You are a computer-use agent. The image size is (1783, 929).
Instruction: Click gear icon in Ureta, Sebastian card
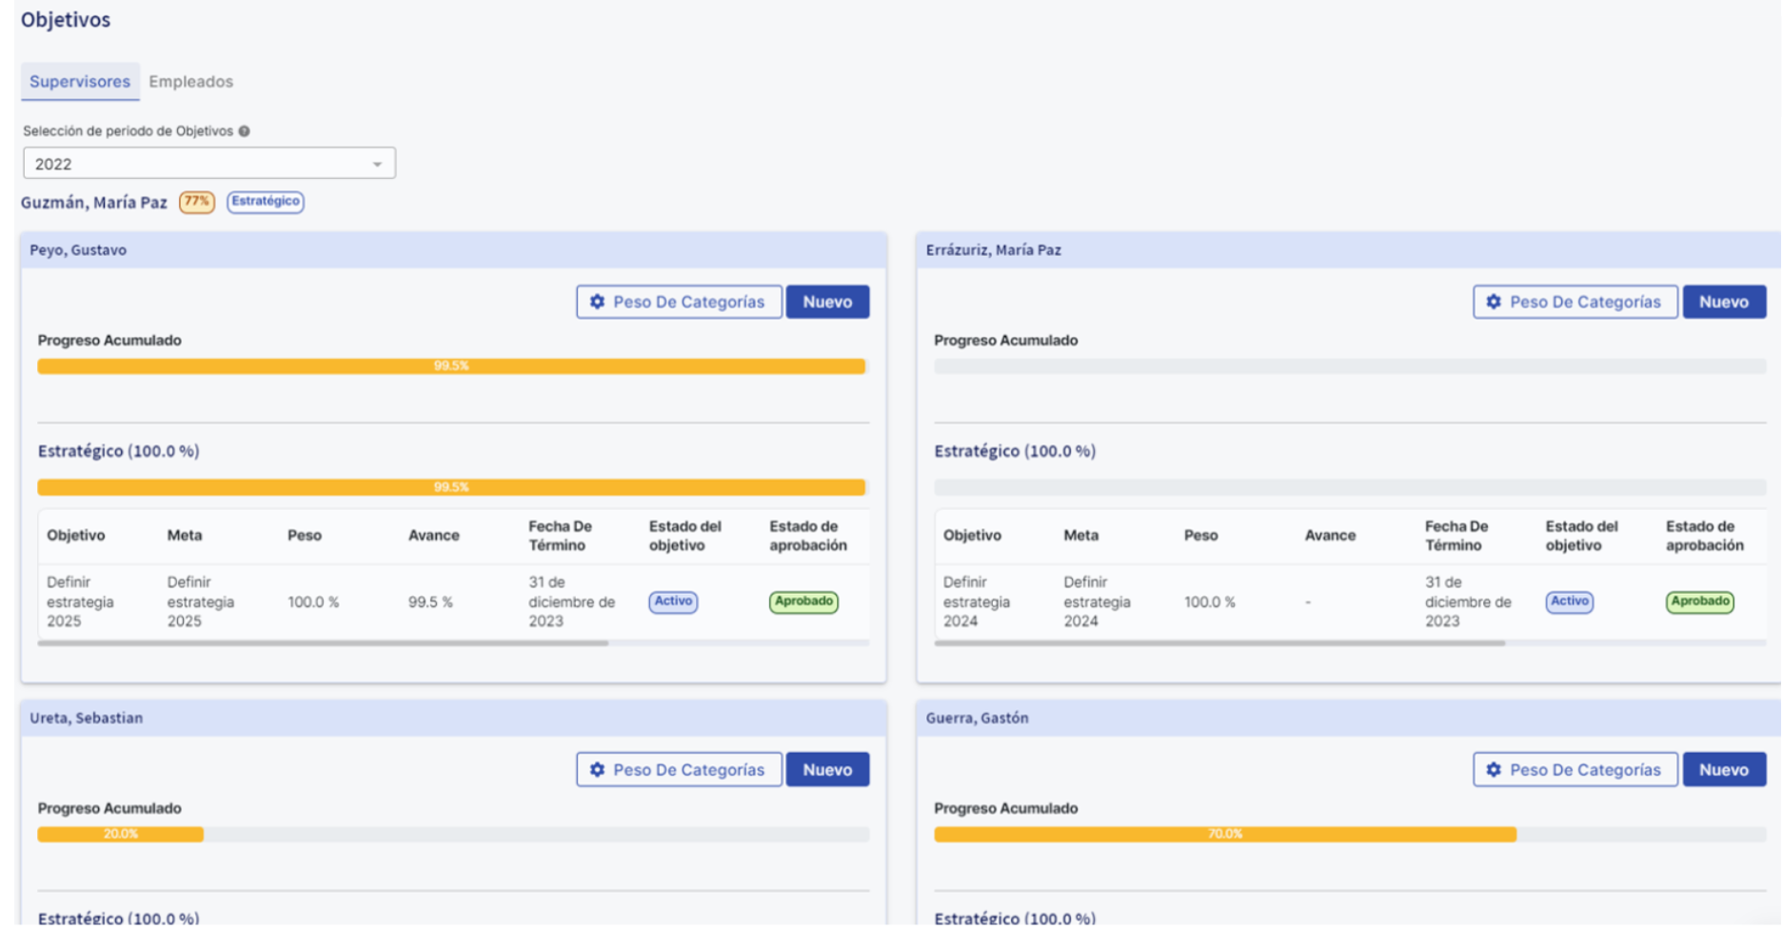597,770
